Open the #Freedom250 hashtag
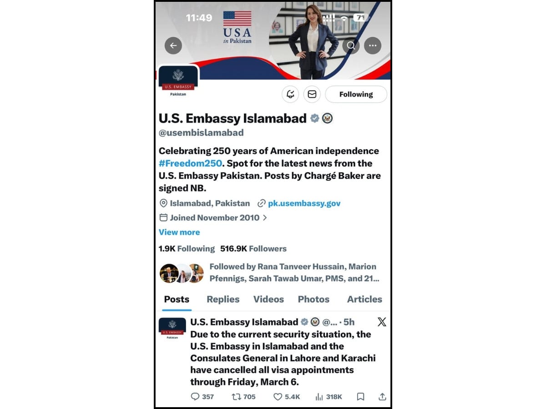546x409 pixels. pos(190,163)
